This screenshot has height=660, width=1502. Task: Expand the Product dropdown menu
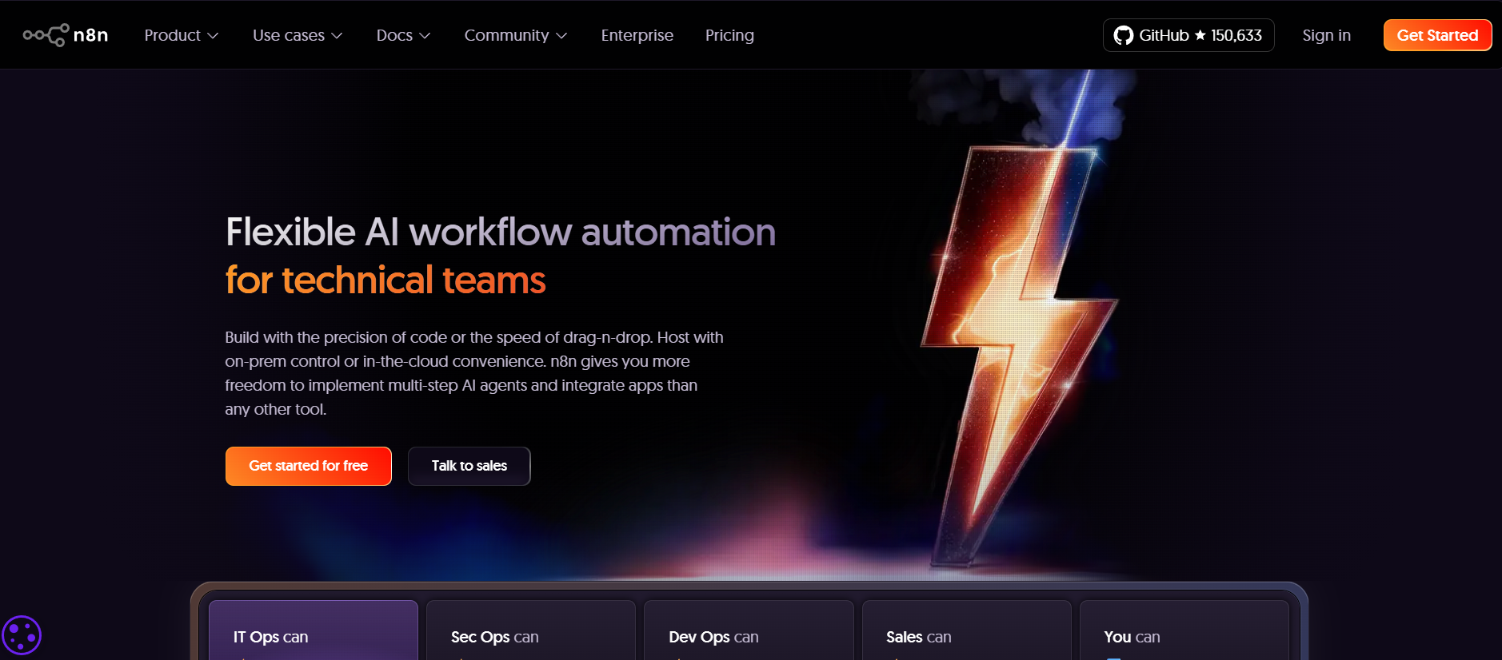tap(182, 35)
